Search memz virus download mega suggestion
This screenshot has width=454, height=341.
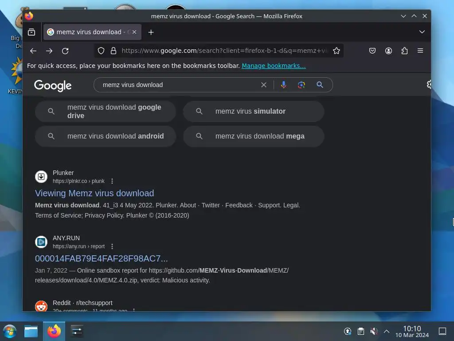pos(253,136)
